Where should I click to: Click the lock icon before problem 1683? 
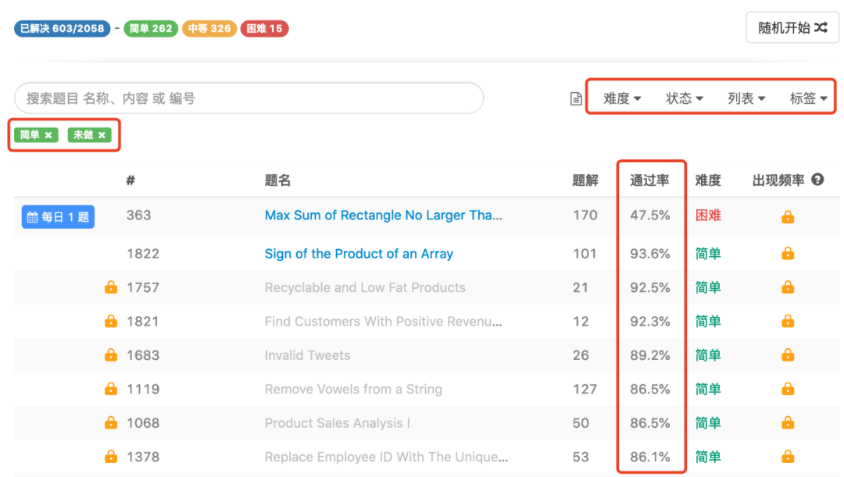(111, 355)
